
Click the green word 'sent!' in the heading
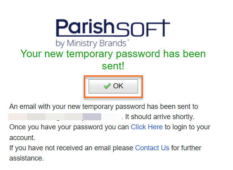113,66
